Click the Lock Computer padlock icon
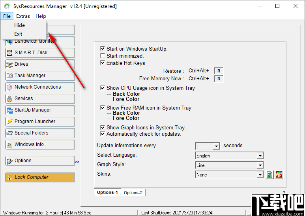This screenshot has height=216, width=305. click(9, 177)
